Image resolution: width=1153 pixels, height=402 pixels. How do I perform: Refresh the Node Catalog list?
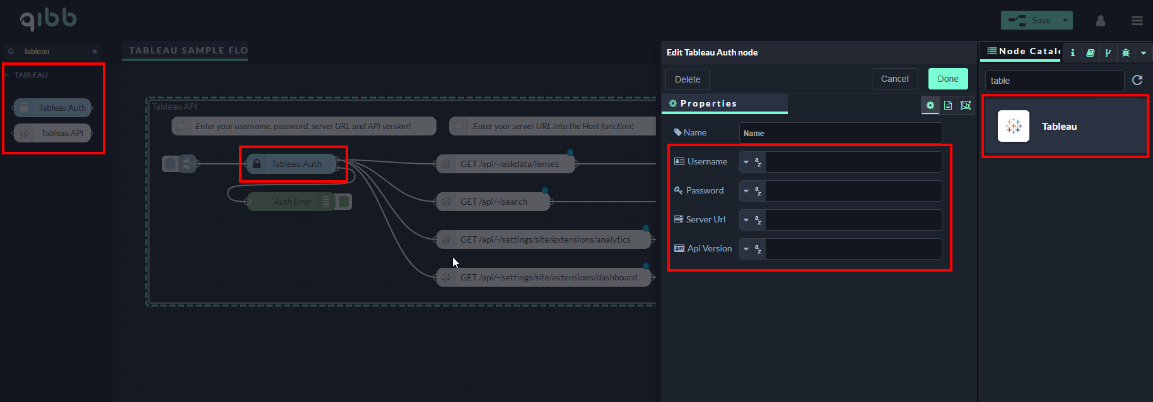pos(1137,80)
